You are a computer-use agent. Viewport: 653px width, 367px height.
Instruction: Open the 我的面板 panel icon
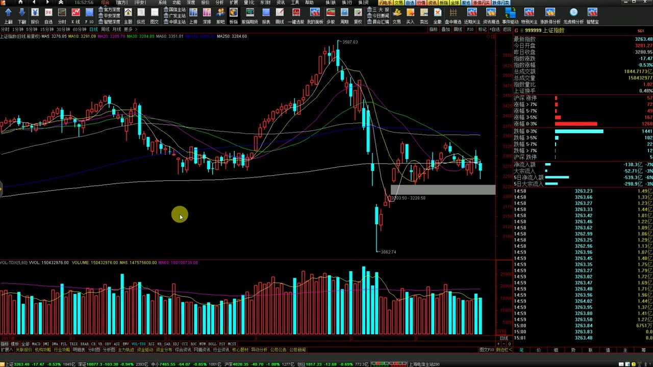point(315,12)
